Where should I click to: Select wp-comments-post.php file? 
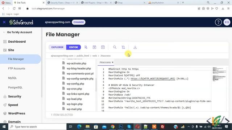80,74
